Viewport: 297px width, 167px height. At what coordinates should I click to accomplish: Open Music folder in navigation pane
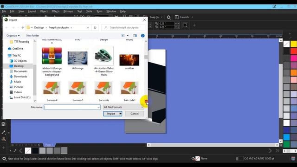click(x=15, y=82)
